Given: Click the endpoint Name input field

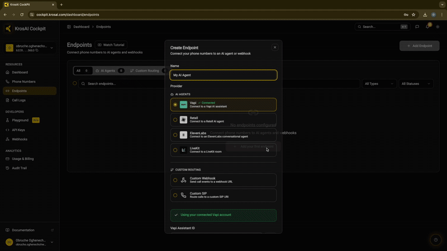Looking at the screenshot, I should pos(223,75).
